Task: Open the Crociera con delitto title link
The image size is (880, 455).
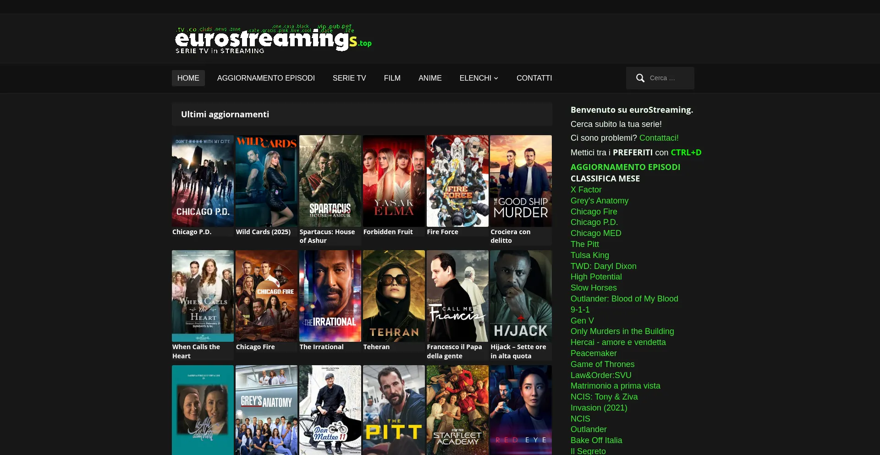Action: click(511, 236)
